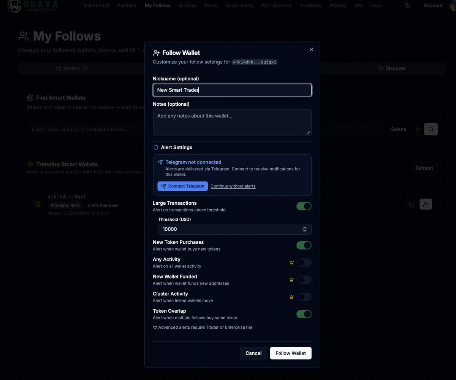Click the shield Alert Settings icon

point(155,147)
